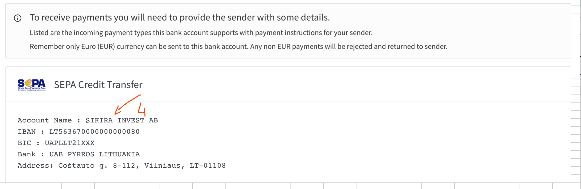The width and height of the screenshot is (581, 189).
Task: Click the "Account Name" label
Action: (x=45, y=120)
